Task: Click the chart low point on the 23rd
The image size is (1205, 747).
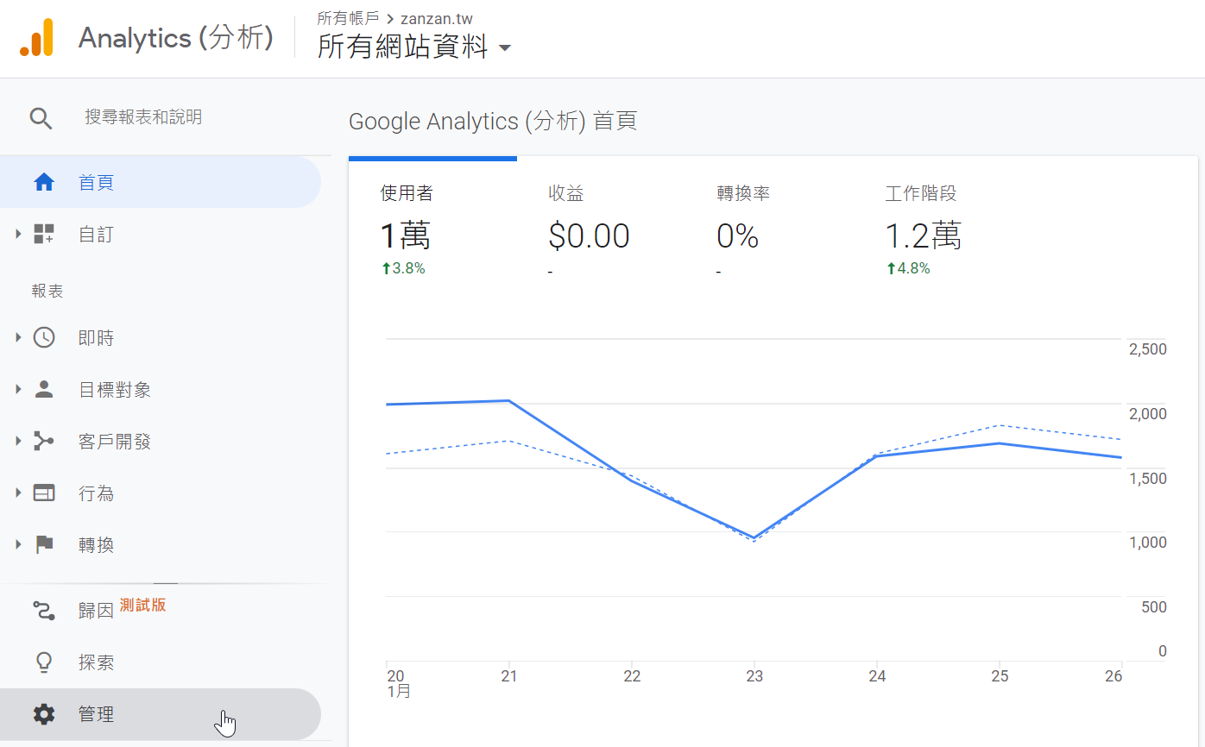Action: tap(754, 538)
